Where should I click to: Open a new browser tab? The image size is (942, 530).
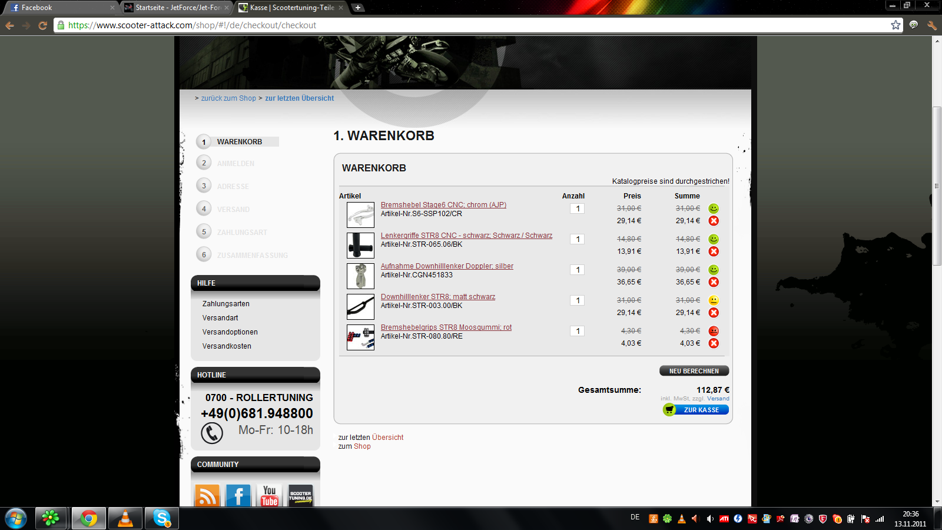(357, 8)
